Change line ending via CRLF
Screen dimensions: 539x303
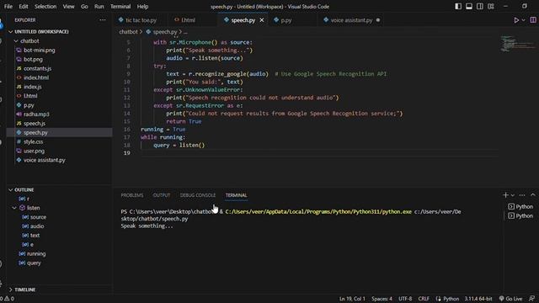point(424,299)
